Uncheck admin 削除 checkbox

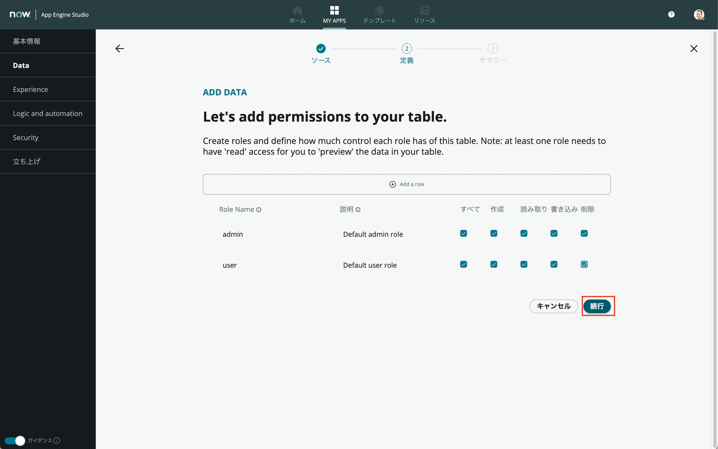point(584,233)
